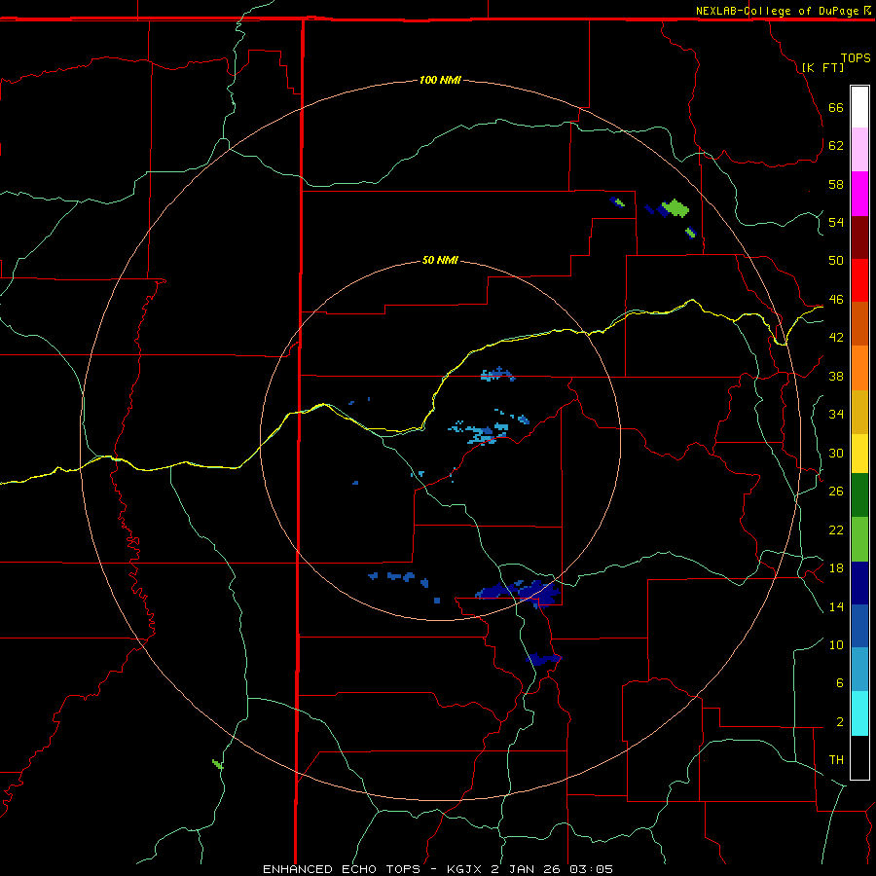
Task: Click the legend value "30"
Action: [836, 453]
